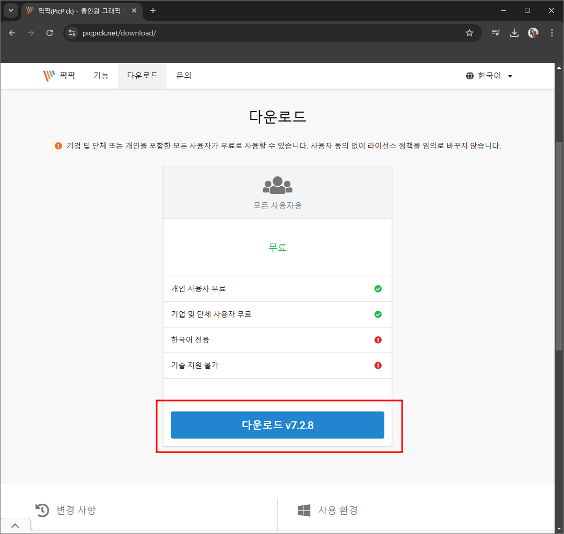Click the users group icon
The image size is (564, 534).
point(277,185)
